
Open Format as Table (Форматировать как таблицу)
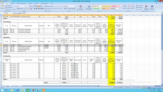click(89, 7)
